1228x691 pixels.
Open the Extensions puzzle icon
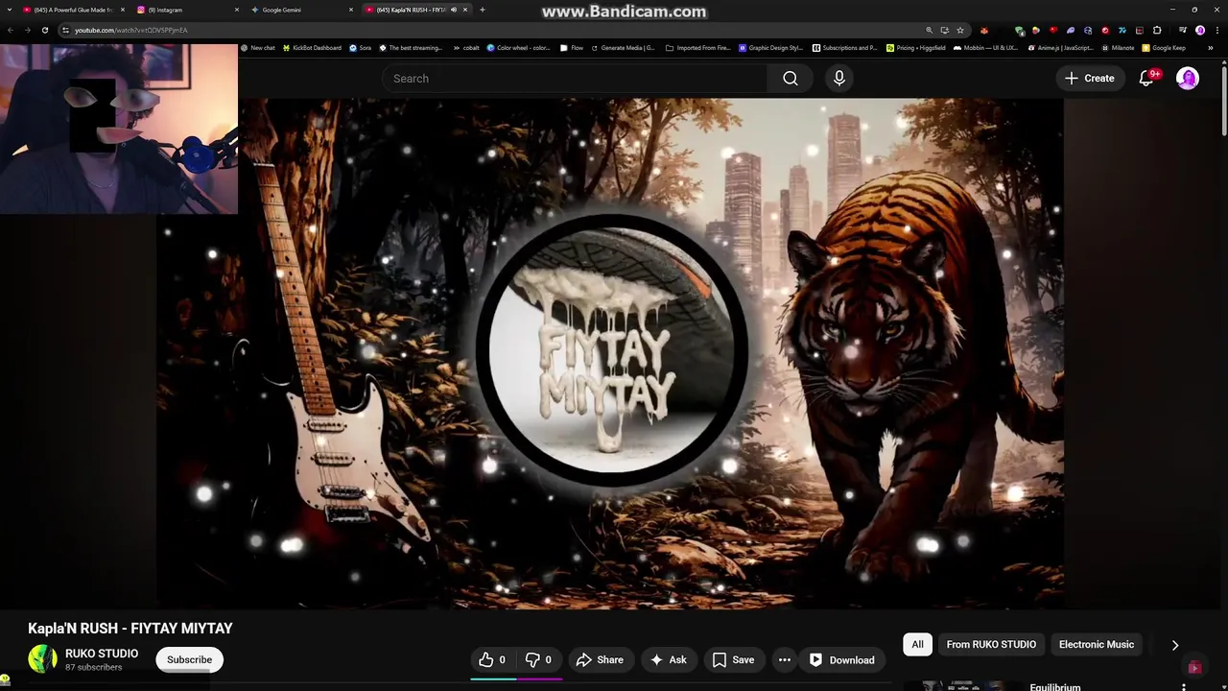coord(1157,30)
